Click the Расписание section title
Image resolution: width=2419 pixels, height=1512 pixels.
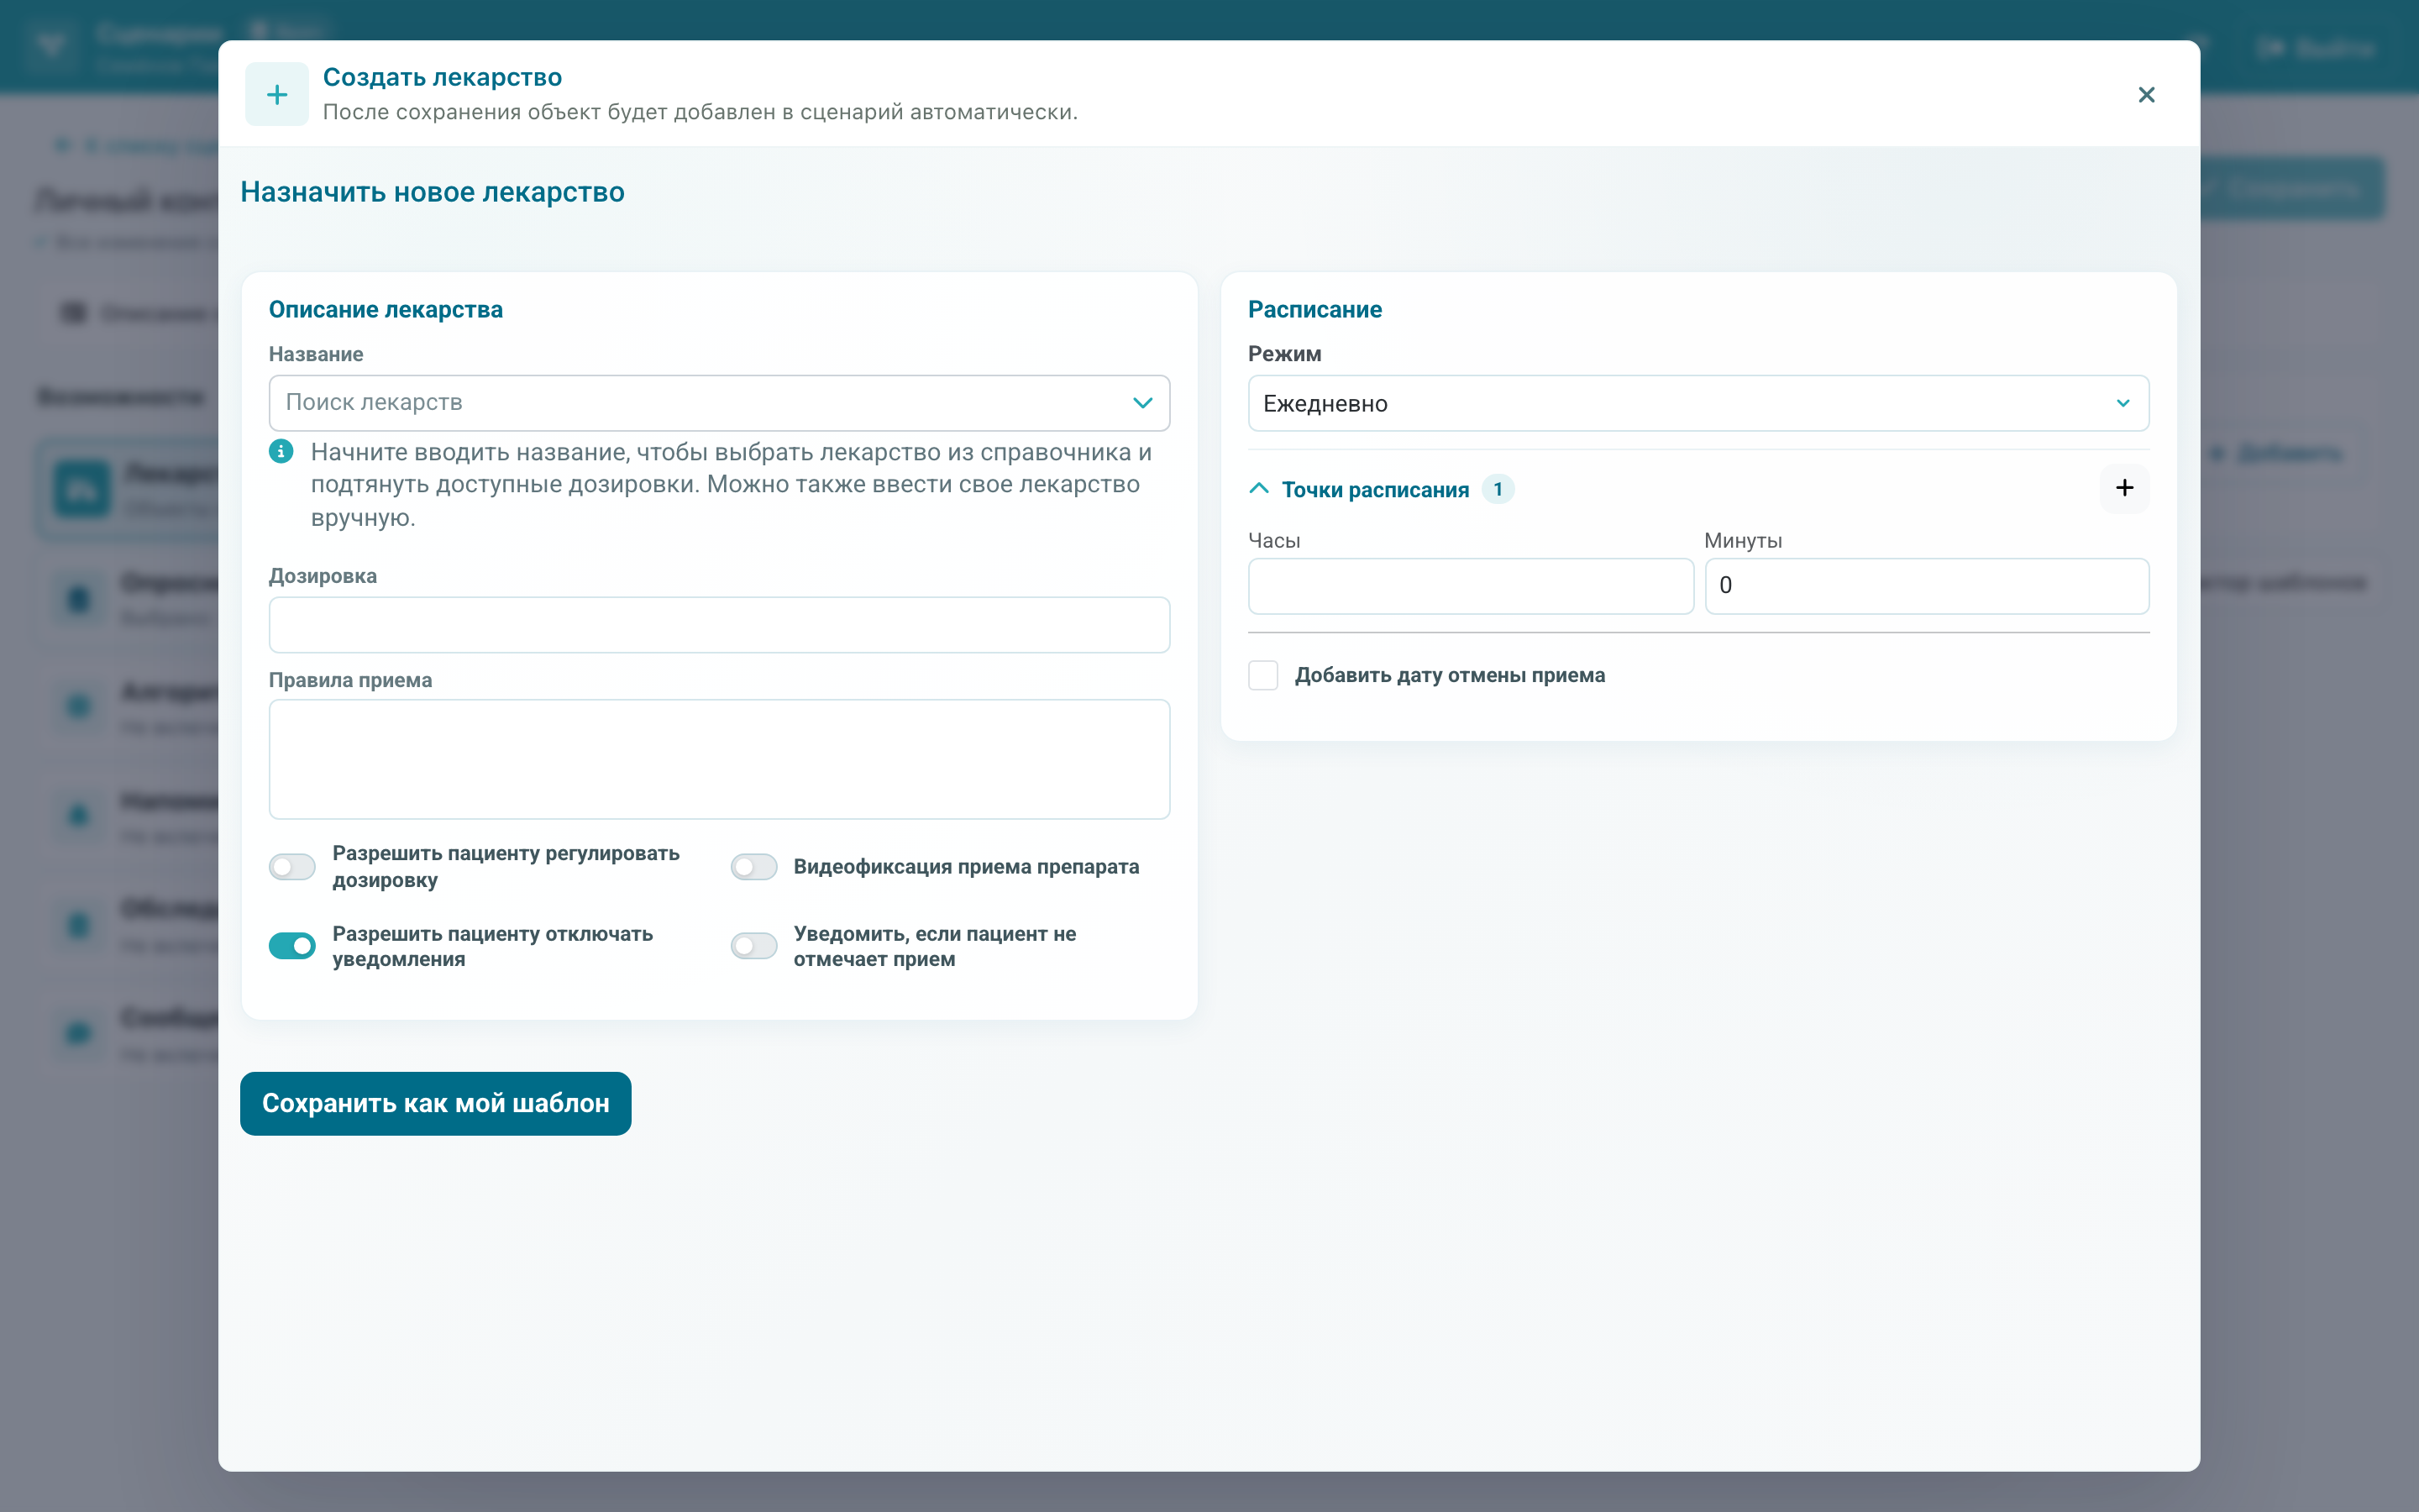point(1314,310)
